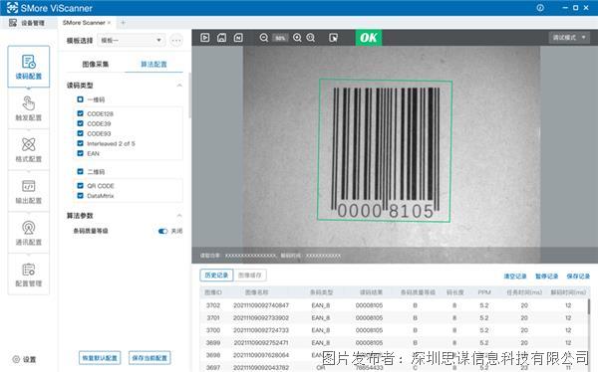Open the 设备管理 tab
This screenshot has height=372, width=598.
pyautogui.click(x=27, y=23)
